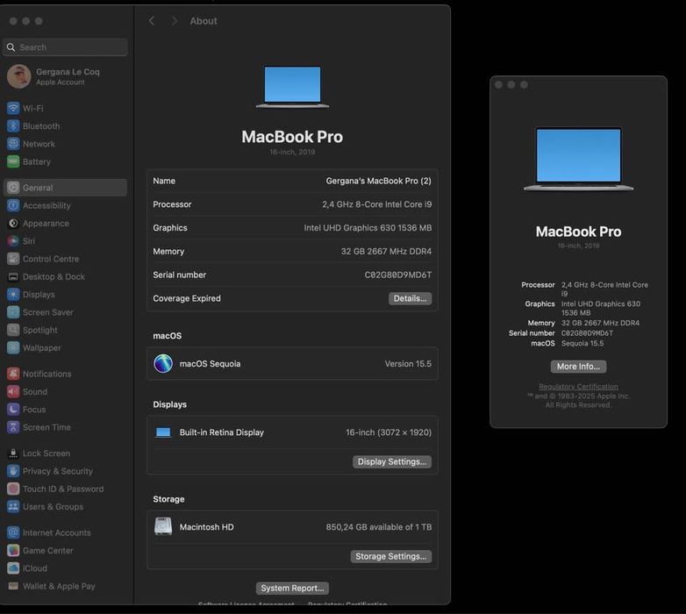Open the Notifications bell icon
The width and height of the screenshot is (686, 614).
click(x=13, y=374)
